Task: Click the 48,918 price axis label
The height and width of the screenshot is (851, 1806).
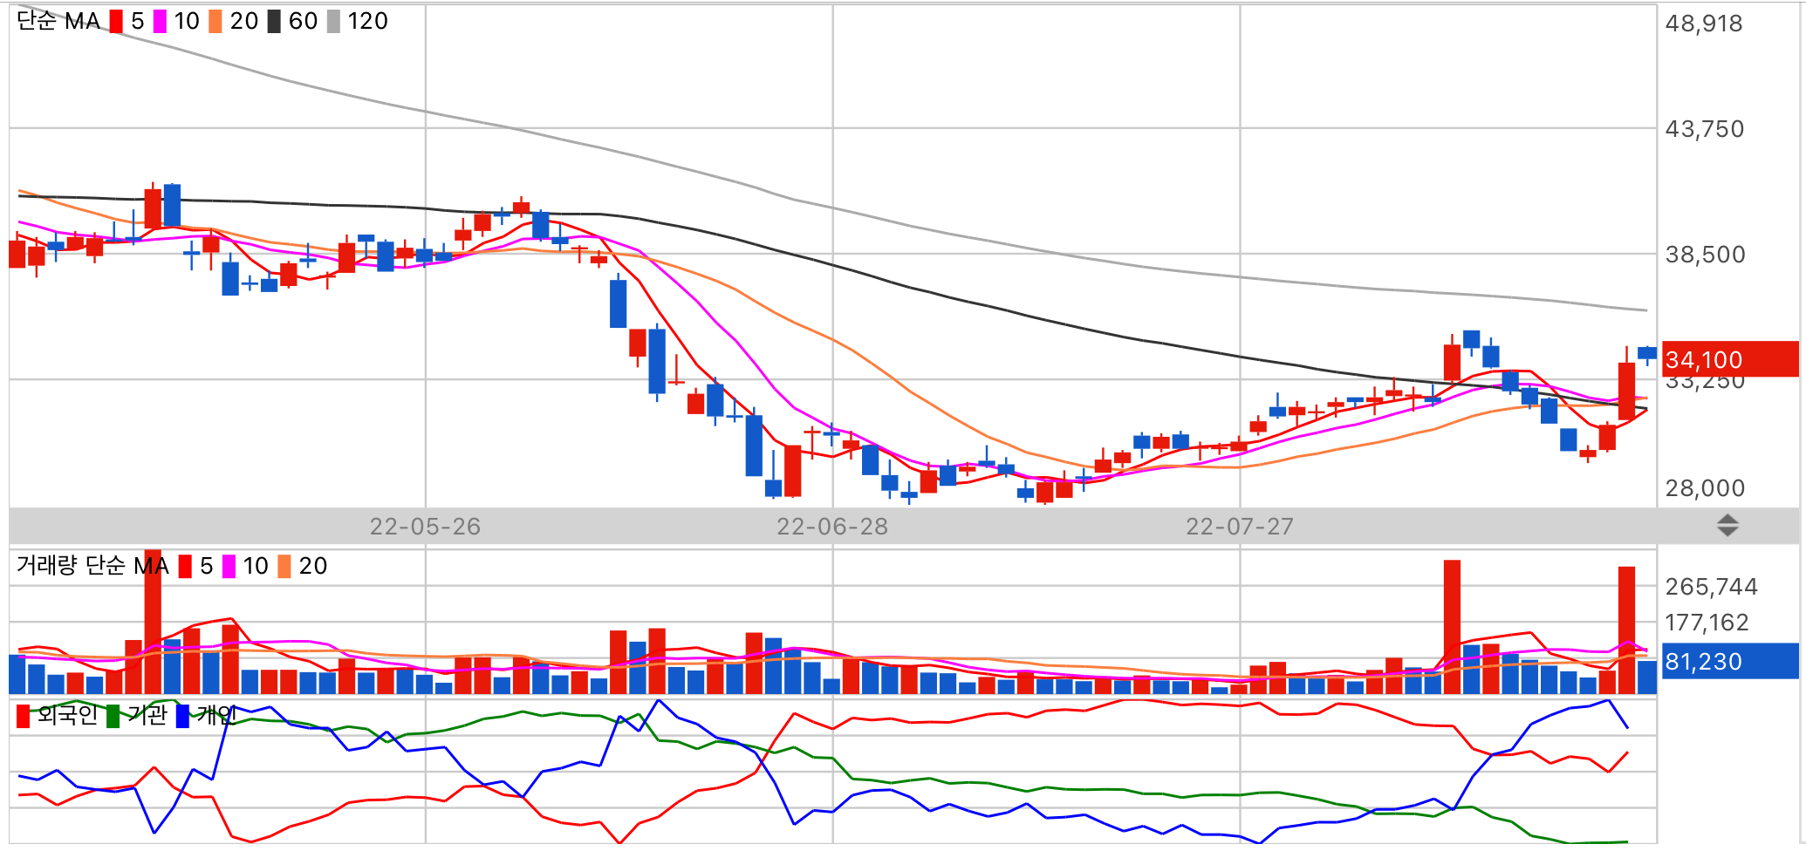Action: [1704, 24]
